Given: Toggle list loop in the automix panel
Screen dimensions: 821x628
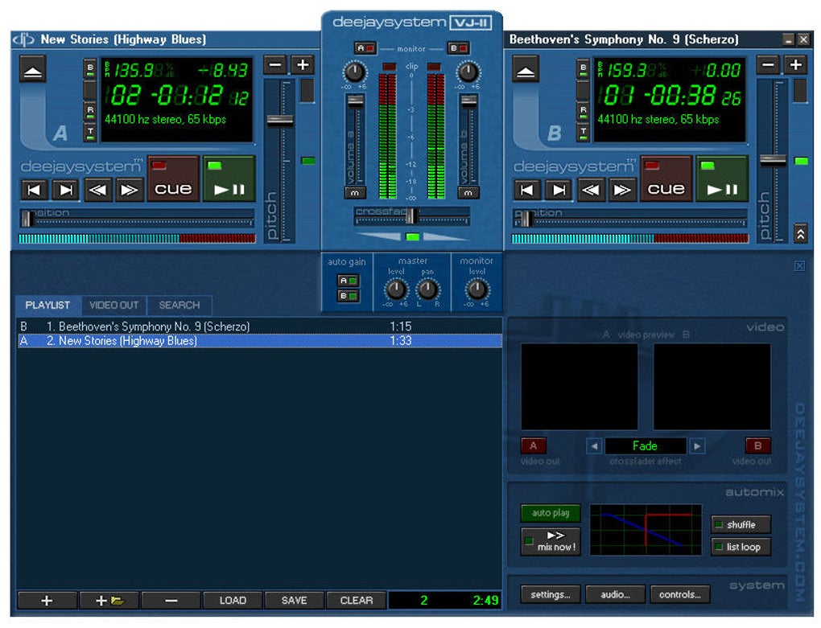Looking at the screenshot, I should (740, 547).
